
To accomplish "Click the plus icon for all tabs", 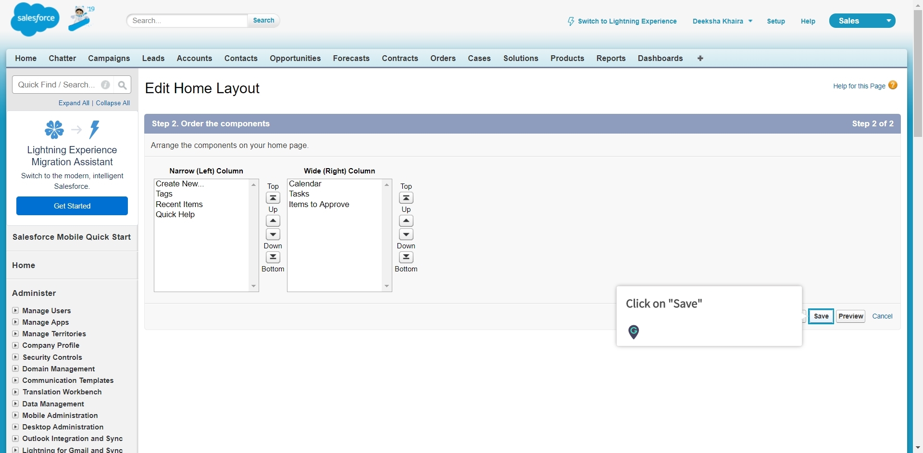I will [x=700, y=58].
